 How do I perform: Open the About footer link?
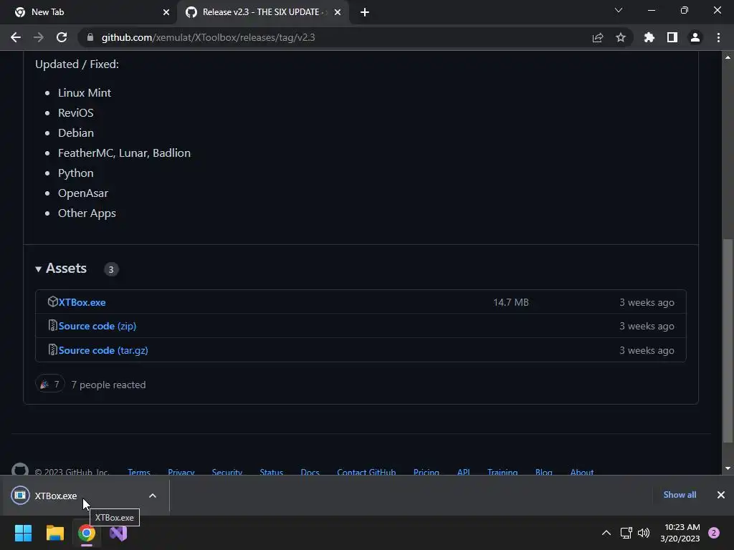[x=582, y=472]
